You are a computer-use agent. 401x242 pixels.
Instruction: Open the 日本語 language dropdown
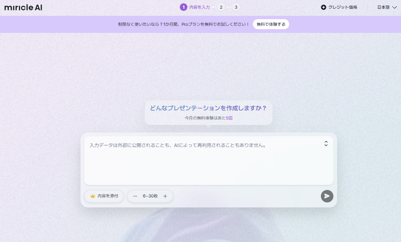tap(387, 7)
